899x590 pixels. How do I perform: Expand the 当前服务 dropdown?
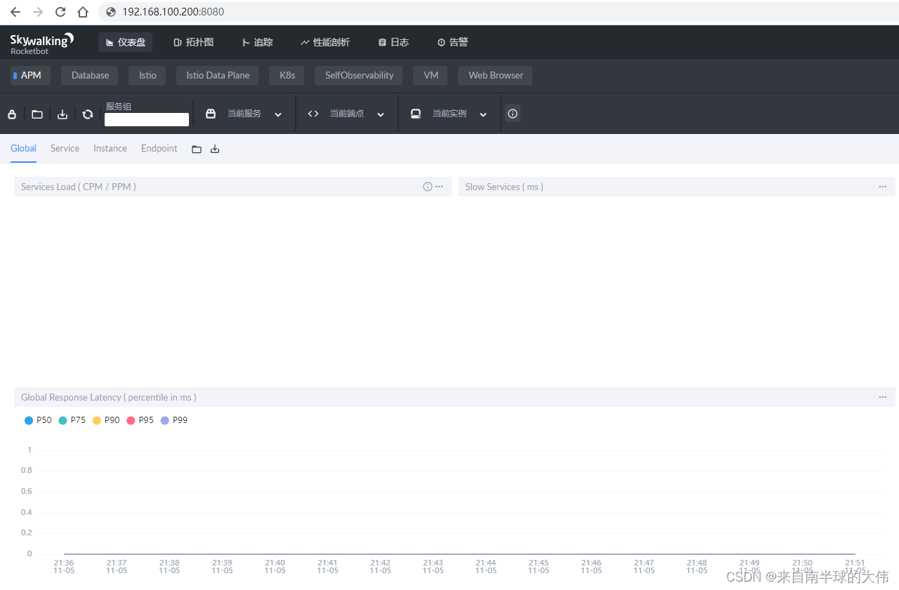coord(278,114)
